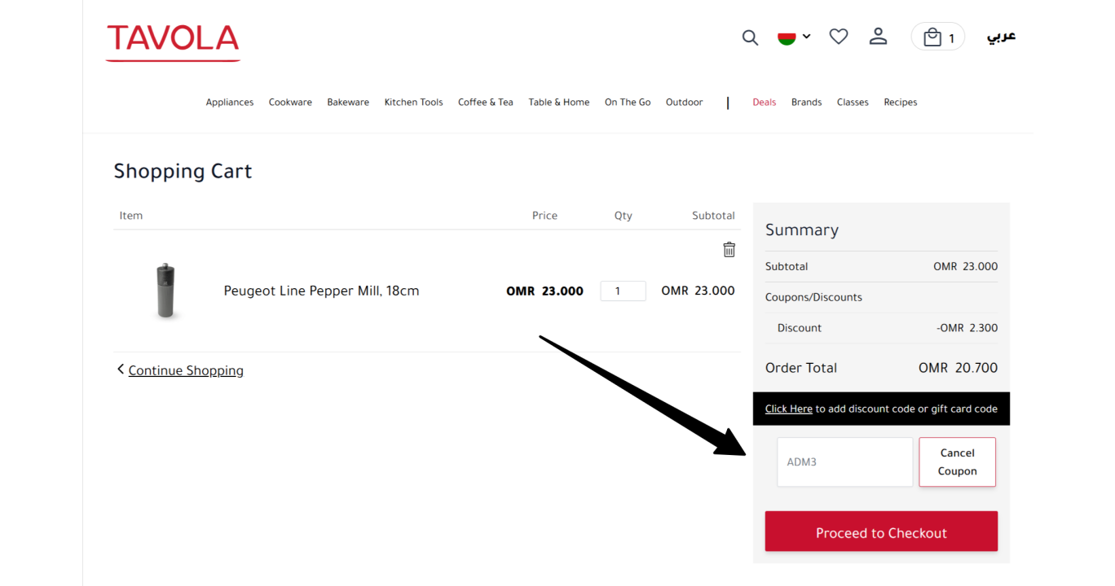Click the 'Summary' heading

[x=802, y=230]
